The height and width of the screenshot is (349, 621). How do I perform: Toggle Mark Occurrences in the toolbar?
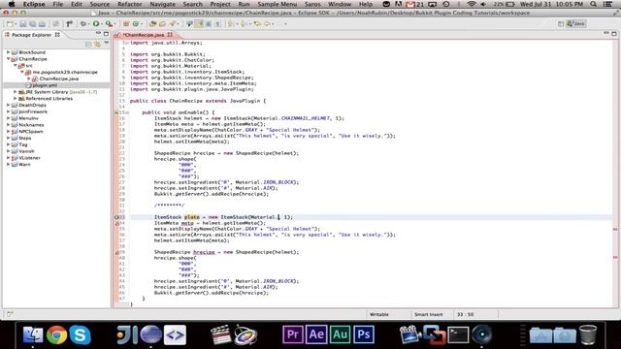point(199,24)
